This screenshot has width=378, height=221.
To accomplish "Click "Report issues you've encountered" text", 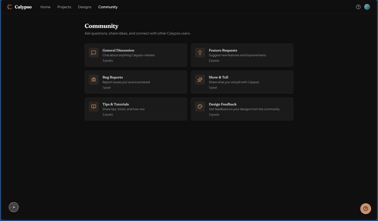I will click(126, 82).
